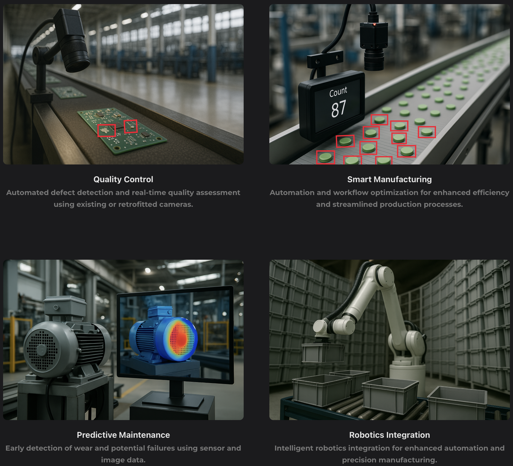Click the Quality Control conveyor image
The width and height of the screenshot is (513, 466).
(x=123, y=83)
